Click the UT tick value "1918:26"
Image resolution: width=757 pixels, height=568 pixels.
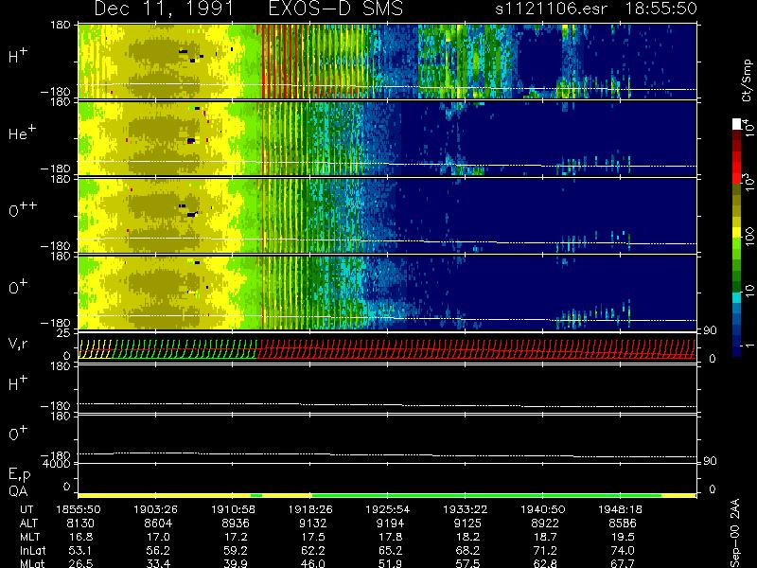(x=310, y=509)
